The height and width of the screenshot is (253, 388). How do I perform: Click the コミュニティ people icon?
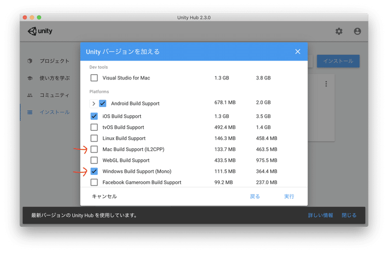tap(30, 95)
